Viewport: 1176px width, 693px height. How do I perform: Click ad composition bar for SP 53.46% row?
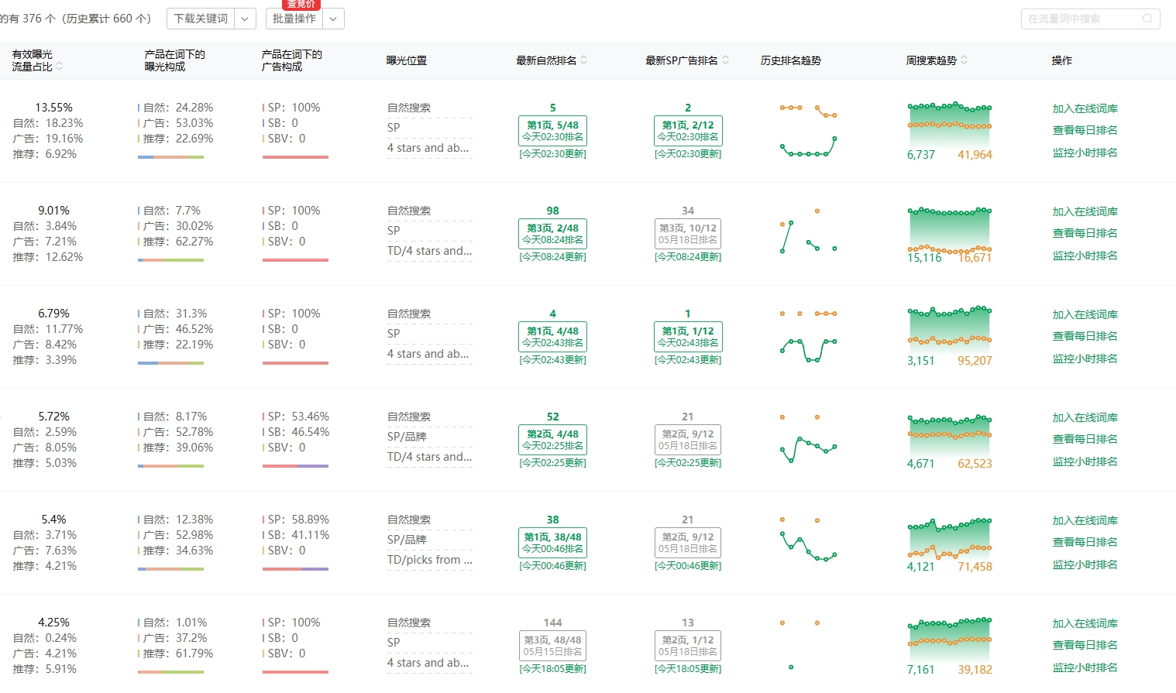point(295,466)
